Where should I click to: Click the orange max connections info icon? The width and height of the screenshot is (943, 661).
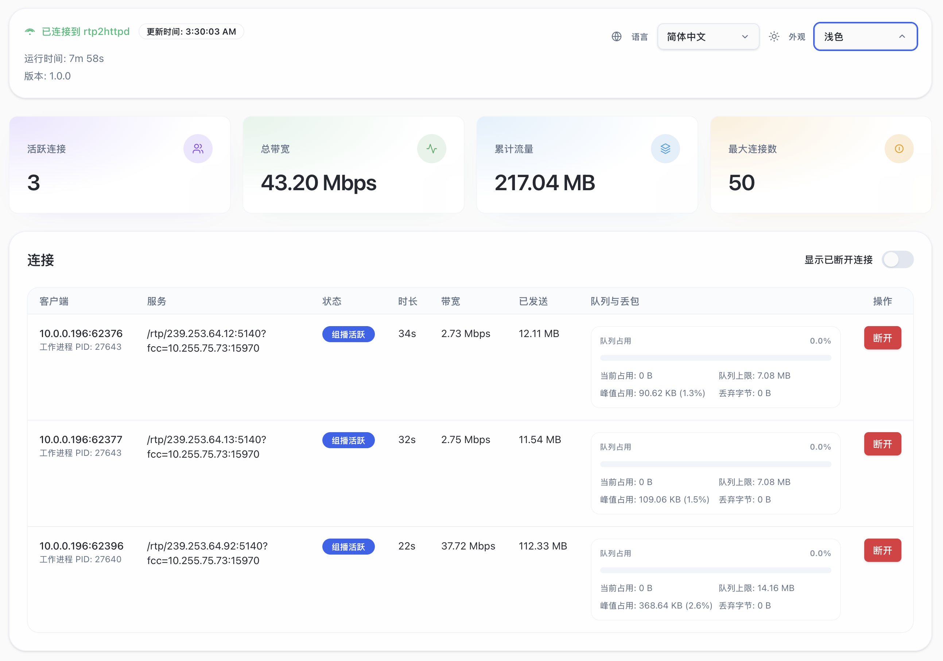(899, 149)
